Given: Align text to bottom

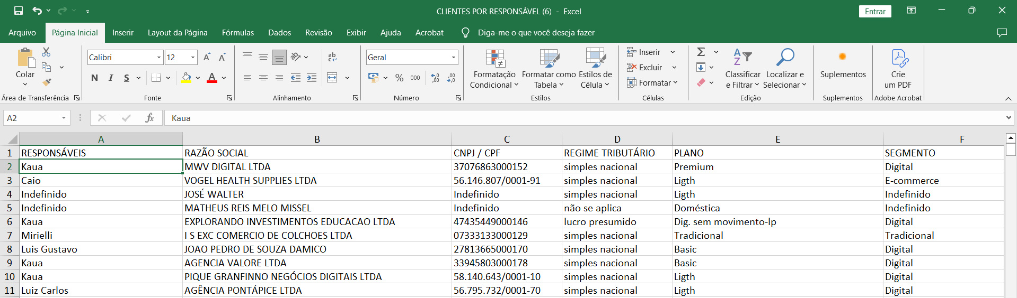Looking at the screenshot, I should 279,57.
